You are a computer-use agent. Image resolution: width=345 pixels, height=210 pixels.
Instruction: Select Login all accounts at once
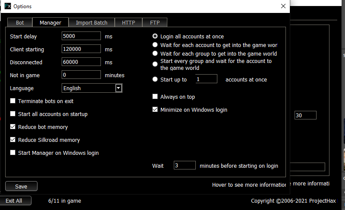155,37
